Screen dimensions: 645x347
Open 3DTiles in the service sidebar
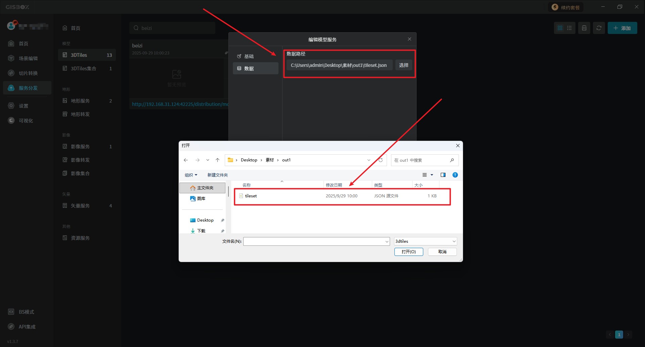[79, 55]
